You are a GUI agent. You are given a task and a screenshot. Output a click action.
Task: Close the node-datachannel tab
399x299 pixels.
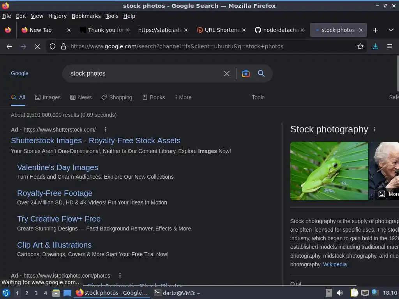[x=302, y=30]
